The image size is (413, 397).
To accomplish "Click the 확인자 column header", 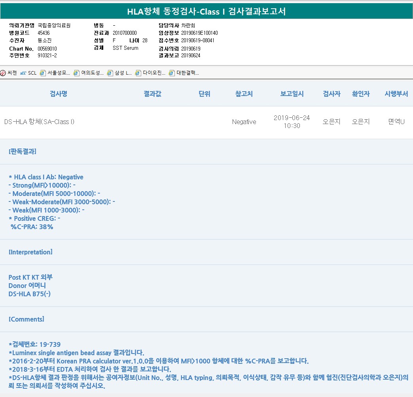I will [361, 94].
